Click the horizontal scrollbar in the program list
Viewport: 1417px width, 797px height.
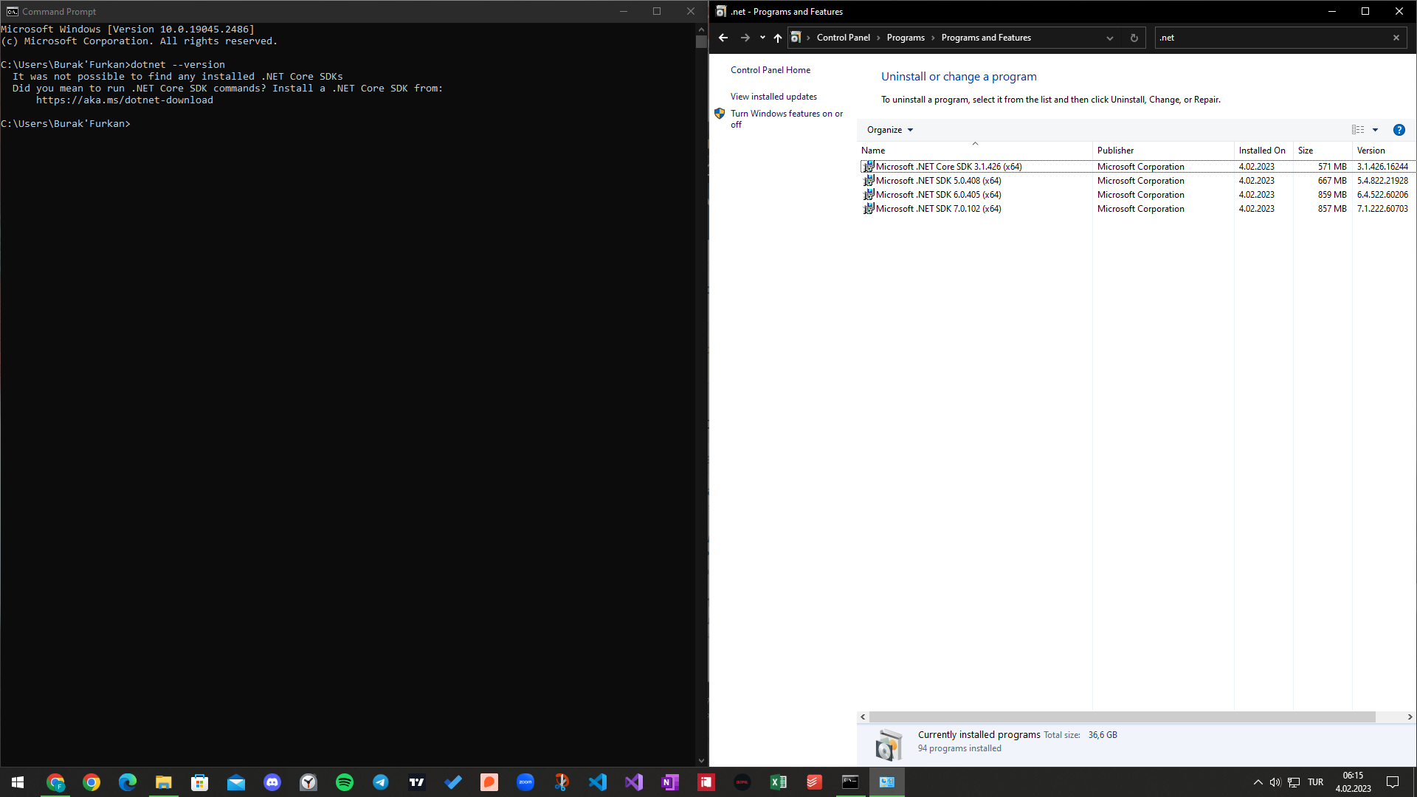point(1122,717)
